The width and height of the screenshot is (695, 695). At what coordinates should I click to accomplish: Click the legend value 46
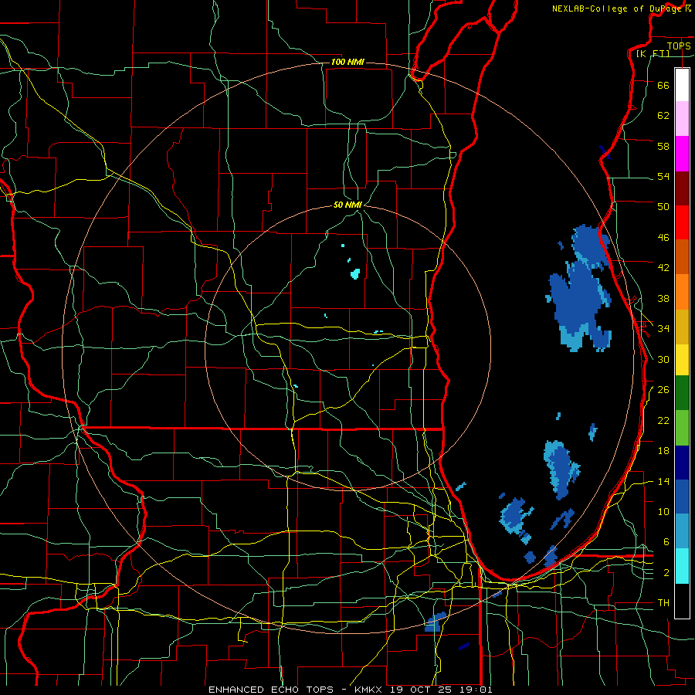pos(663,238)
